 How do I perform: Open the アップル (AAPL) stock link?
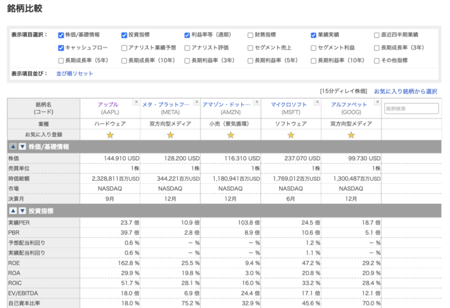point(108,104)
